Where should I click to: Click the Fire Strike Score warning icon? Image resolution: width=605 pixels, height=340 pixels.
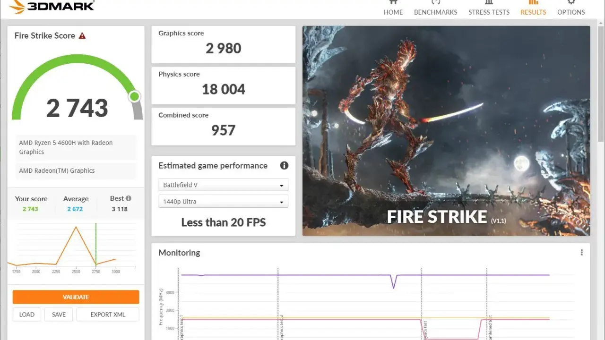(x=82, y=36)
